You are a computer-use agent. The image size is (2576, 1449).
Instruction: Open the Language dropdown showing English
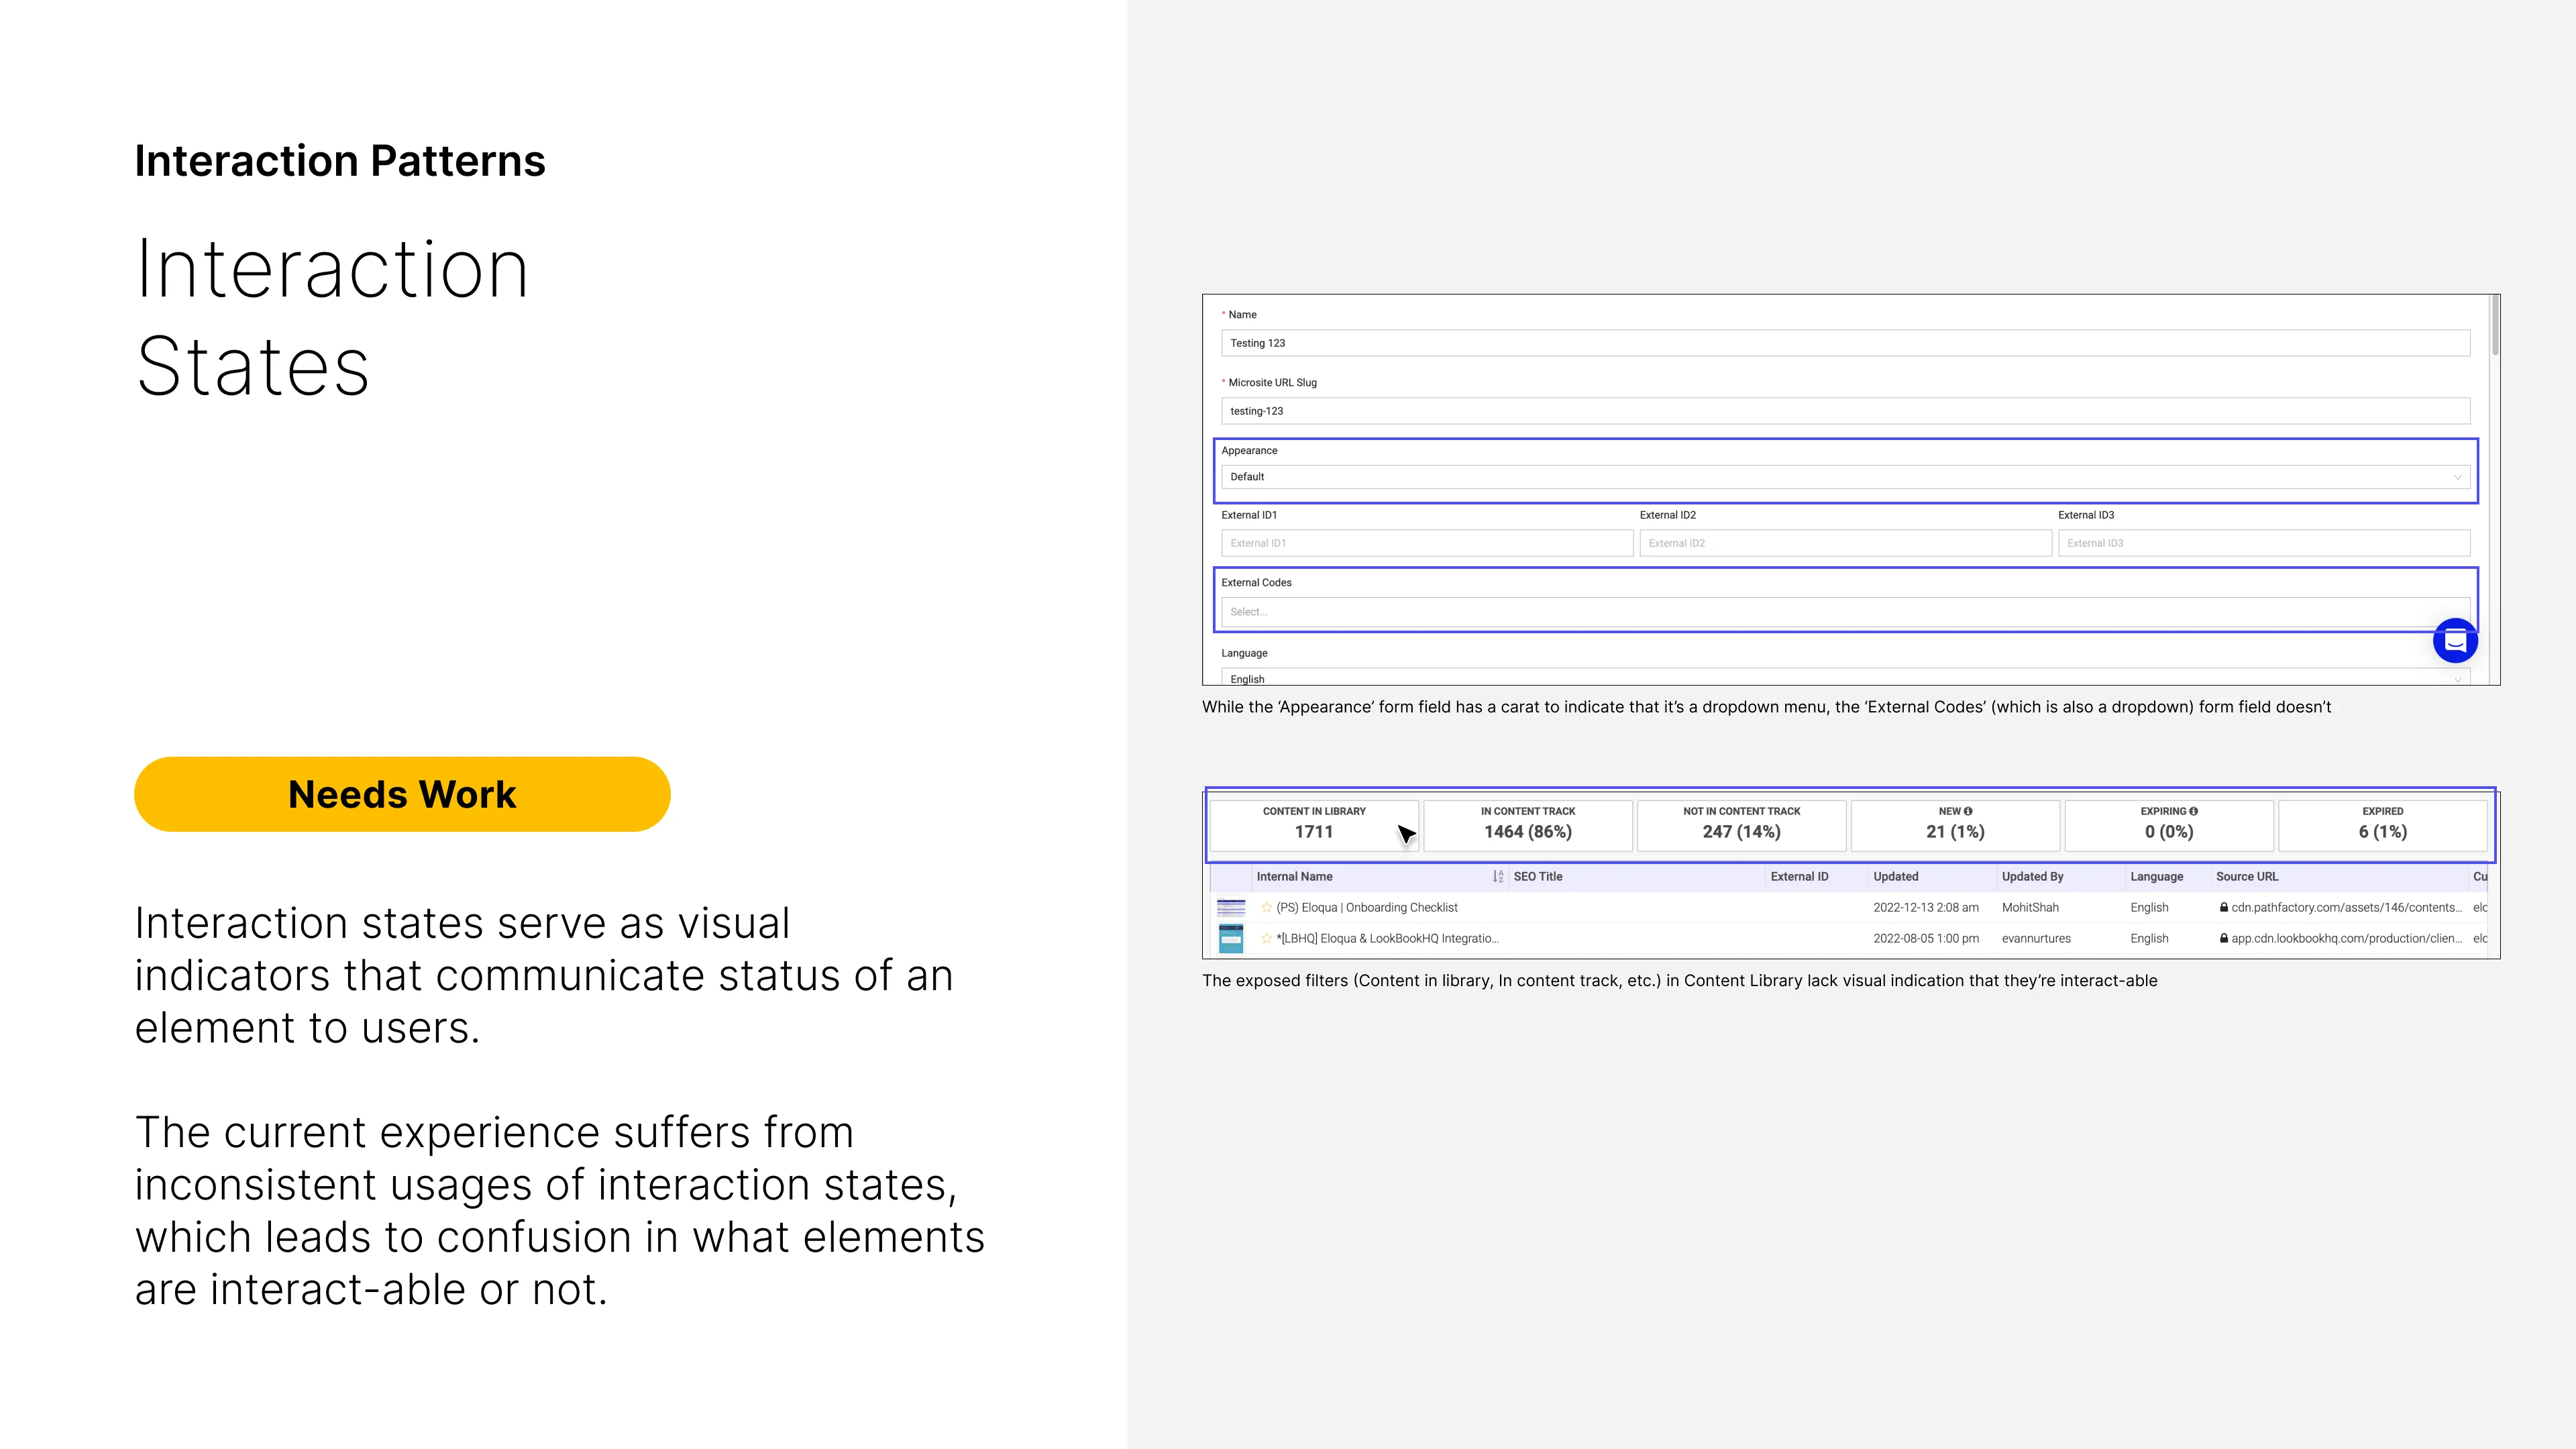[1845, 677]
